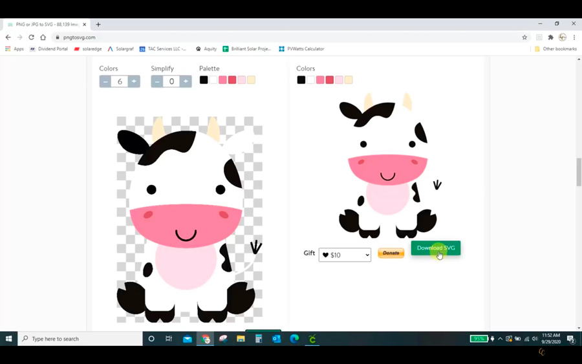Open the Chrome three-dot menu
The width and height of the screenshot is (582, 364).
(x=574, y=37)
